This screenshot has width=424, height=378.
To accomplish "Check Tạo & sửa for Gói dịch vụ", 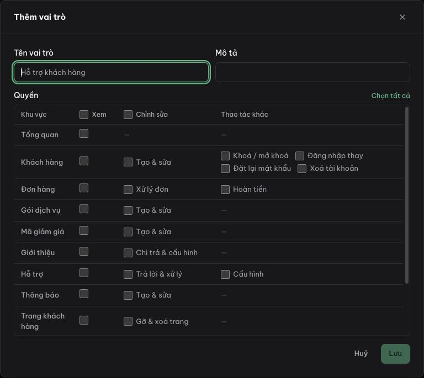I will click(128, 210).
